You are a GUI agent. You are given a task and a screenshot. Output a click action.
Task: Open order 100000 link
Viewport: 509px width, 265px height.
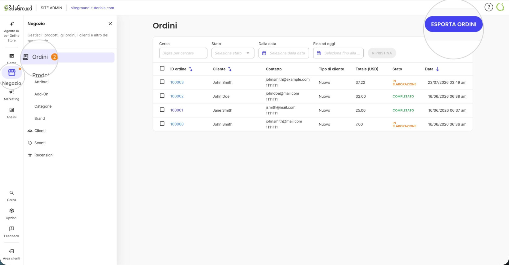coord(177,124)
